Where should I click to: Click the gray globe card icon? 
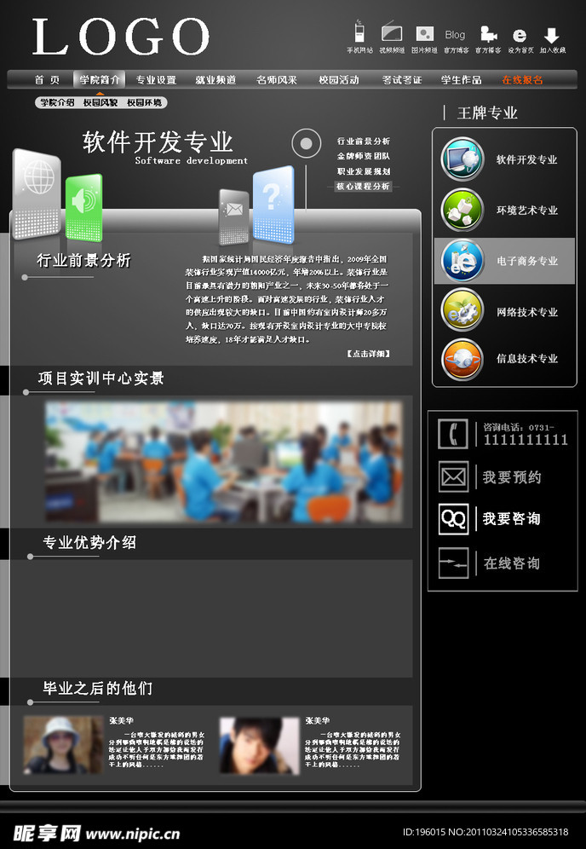(x=37, y=193)
